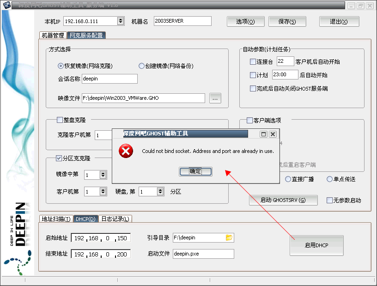Close the error dialog with X
This screenshot has width=377, height=286.
point(273,134)
